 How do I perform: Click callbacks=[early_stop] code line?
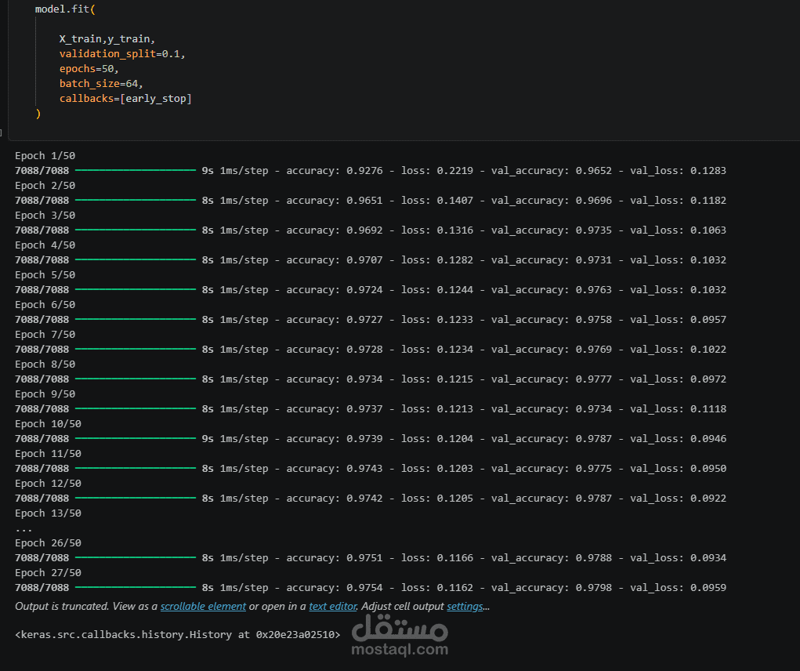click(125, 98)
